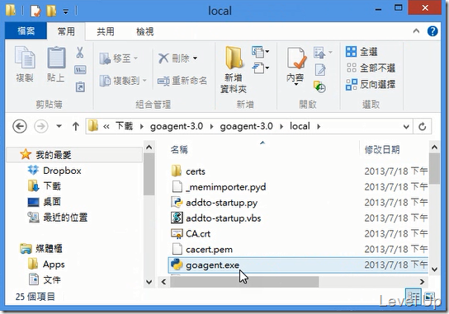The height and width of the screenshot is (314, 449).
Task: Click the Copy path icon
Action: 80,69
